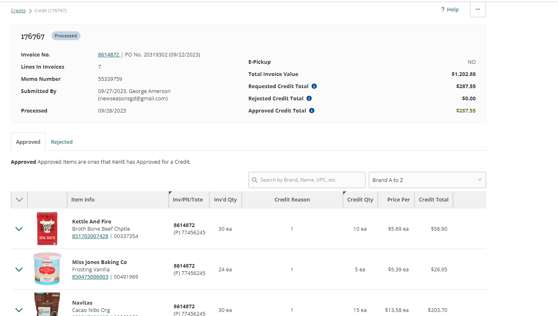
Task: Expand the Navitas row
Action: [19, 310]
